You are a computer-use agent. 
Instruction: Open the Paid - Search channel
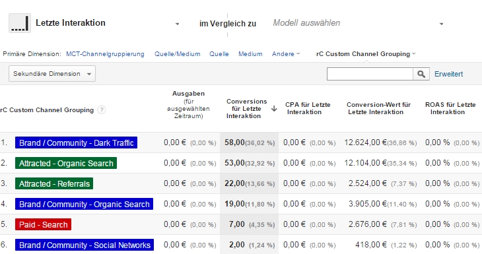coord(44,224)
